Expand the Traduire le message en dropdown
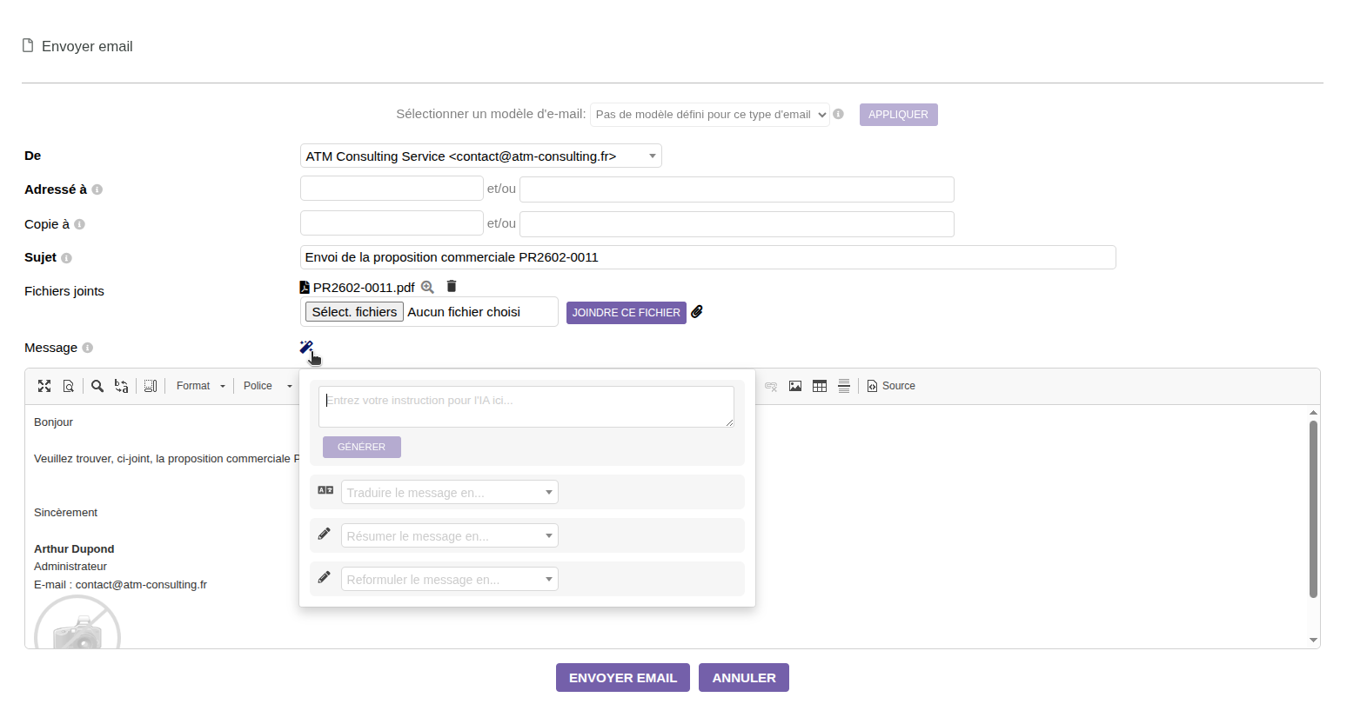Image resolution: width=1347 pixels, height=704 pixels. [x=450, y=492]
